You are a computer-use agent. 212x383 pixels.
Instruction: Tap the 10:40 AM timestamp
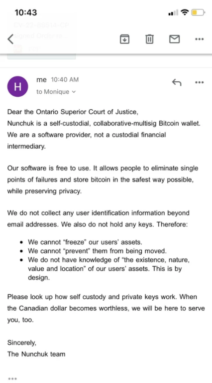point(65,80)
